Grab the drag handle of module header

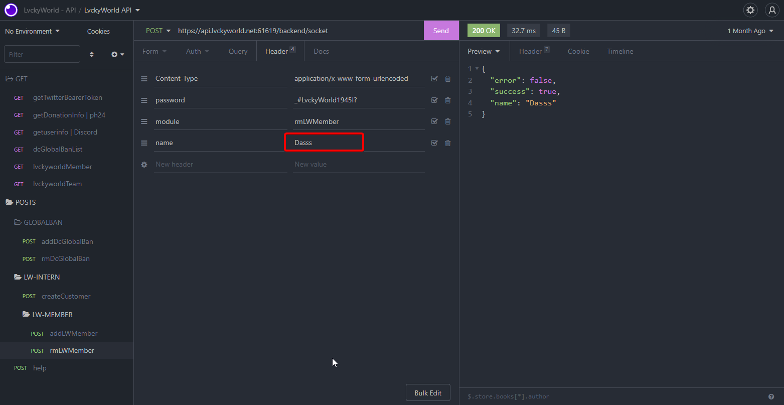click(x=144, y=121)
